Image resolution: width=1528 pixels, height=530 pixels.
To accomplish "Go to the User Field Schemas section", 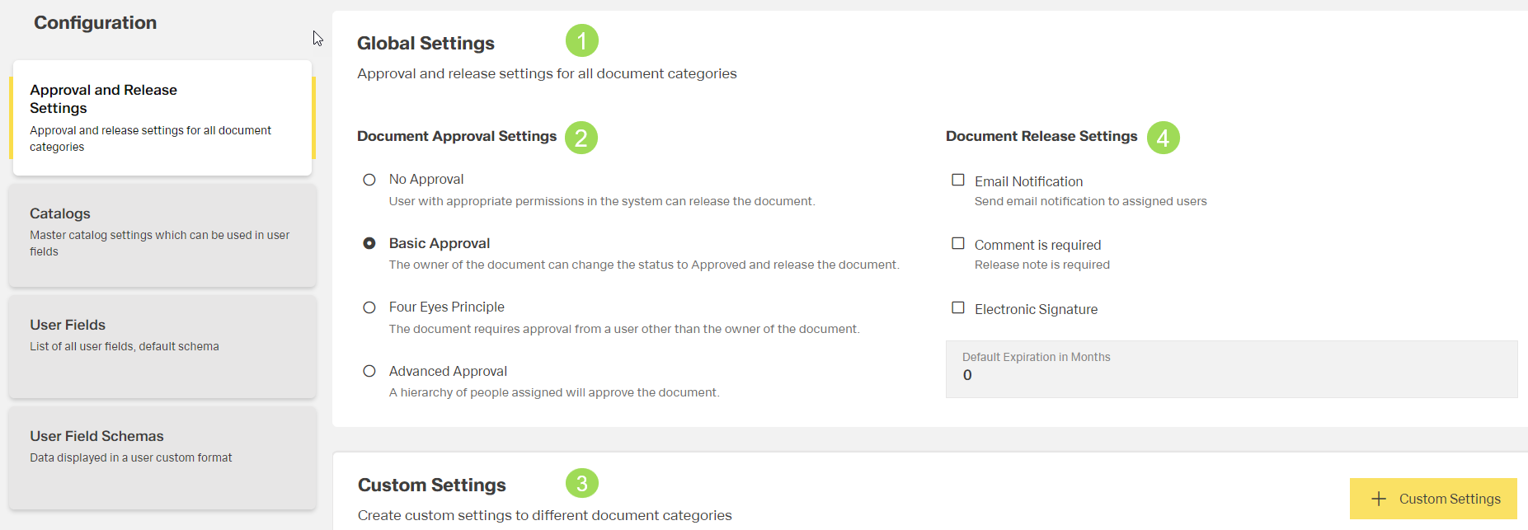I will [x=162, y=457].
